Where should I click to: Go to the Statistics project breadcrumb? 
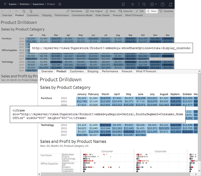(x=24, y=4)
